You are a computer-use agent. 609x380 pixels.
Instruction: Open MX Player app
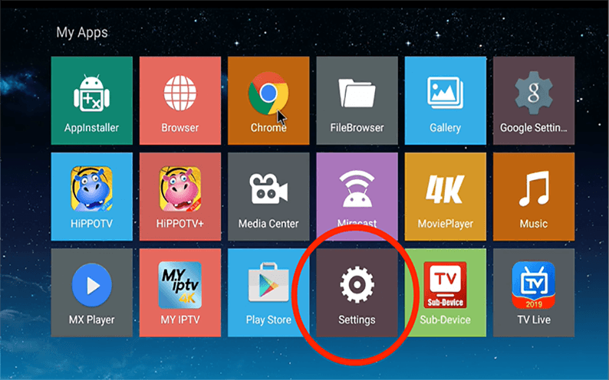pyautogui.click(x=92, y=293)
